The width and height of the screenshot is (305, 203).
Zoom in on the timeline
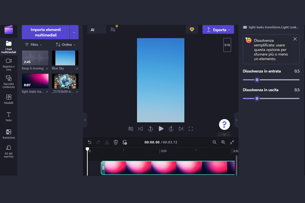coord(223,143)
